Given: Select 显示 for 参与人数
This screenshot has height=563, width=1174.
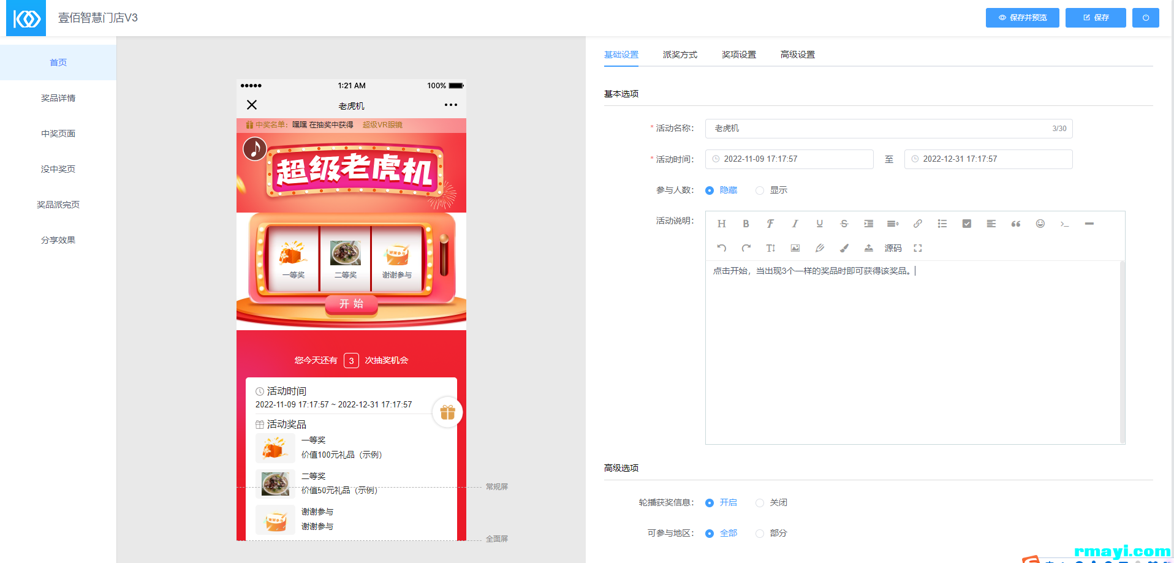Looking at the screenshot, I should 771,191.
